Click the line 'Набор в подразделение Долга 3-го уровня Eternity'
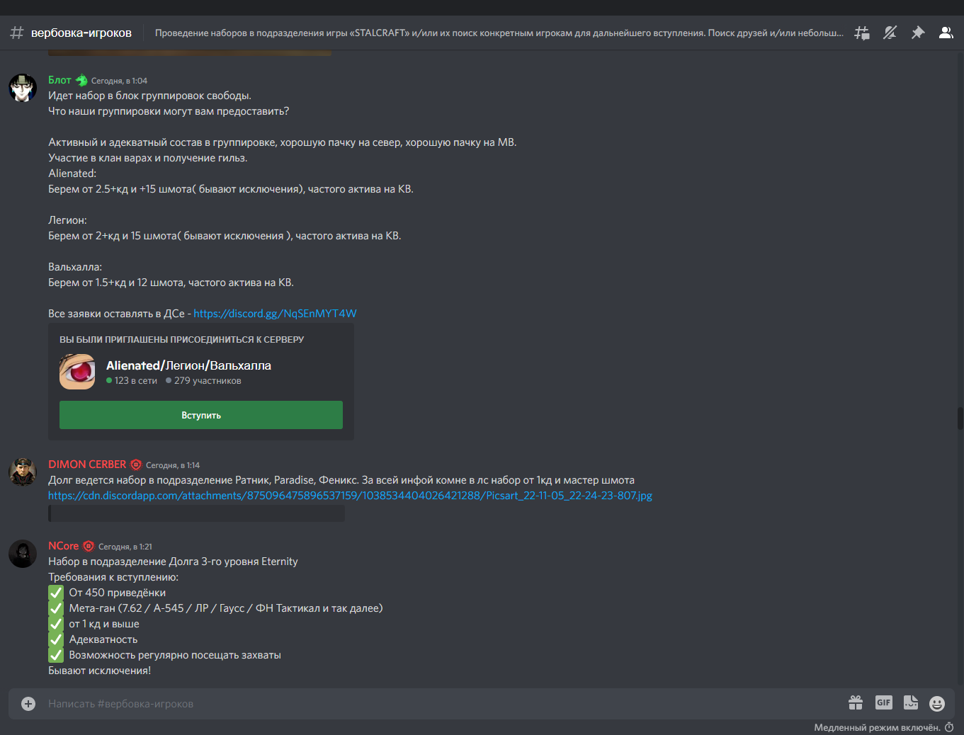Screen dimensions: 964x735 [x=173, y=562]
